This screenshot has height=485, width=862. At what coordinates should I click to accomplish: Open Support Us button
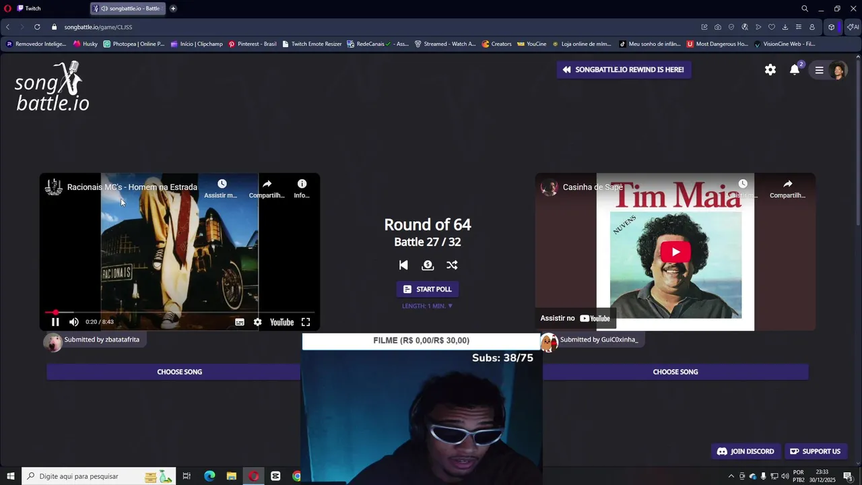point(815,451)
